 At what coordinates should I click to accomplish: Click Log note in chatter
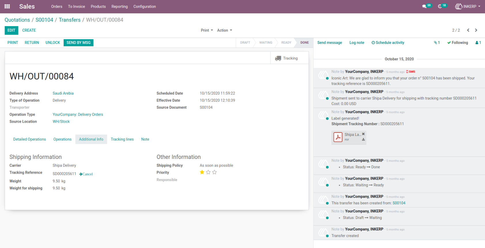pos(357,43)
